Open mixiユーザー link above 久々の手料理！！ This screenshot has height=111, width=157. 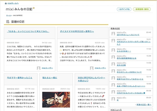tap(121, 49)
